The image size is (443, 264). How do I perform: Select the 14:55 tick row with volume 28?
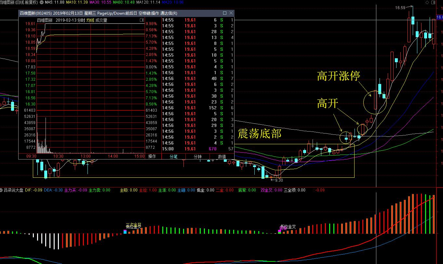(x=198, y=32)
